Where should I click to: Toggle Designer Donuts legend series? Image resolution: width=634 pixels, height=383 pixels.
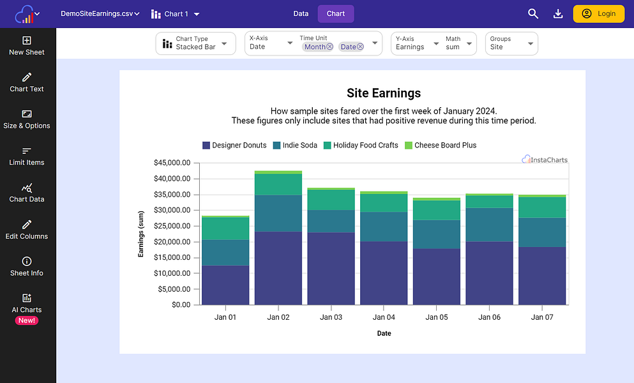click(x=234, y=146)
